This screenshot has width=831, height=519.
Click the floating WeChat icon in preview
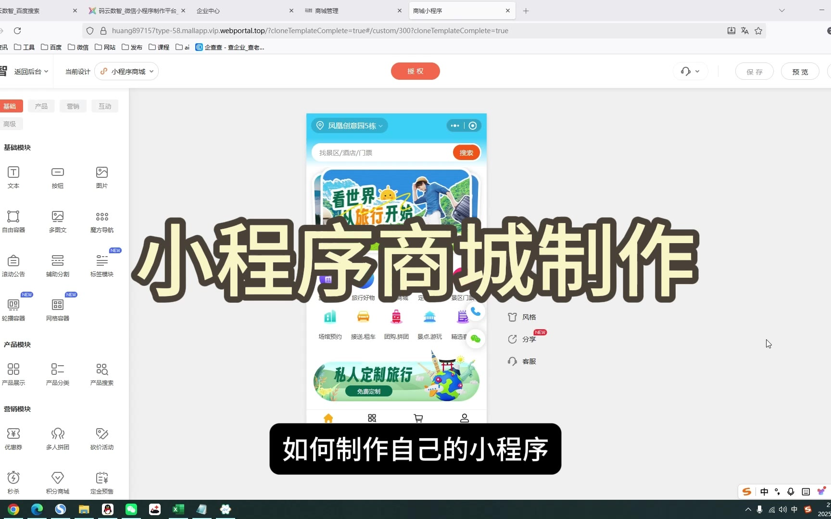click(476, 339)
